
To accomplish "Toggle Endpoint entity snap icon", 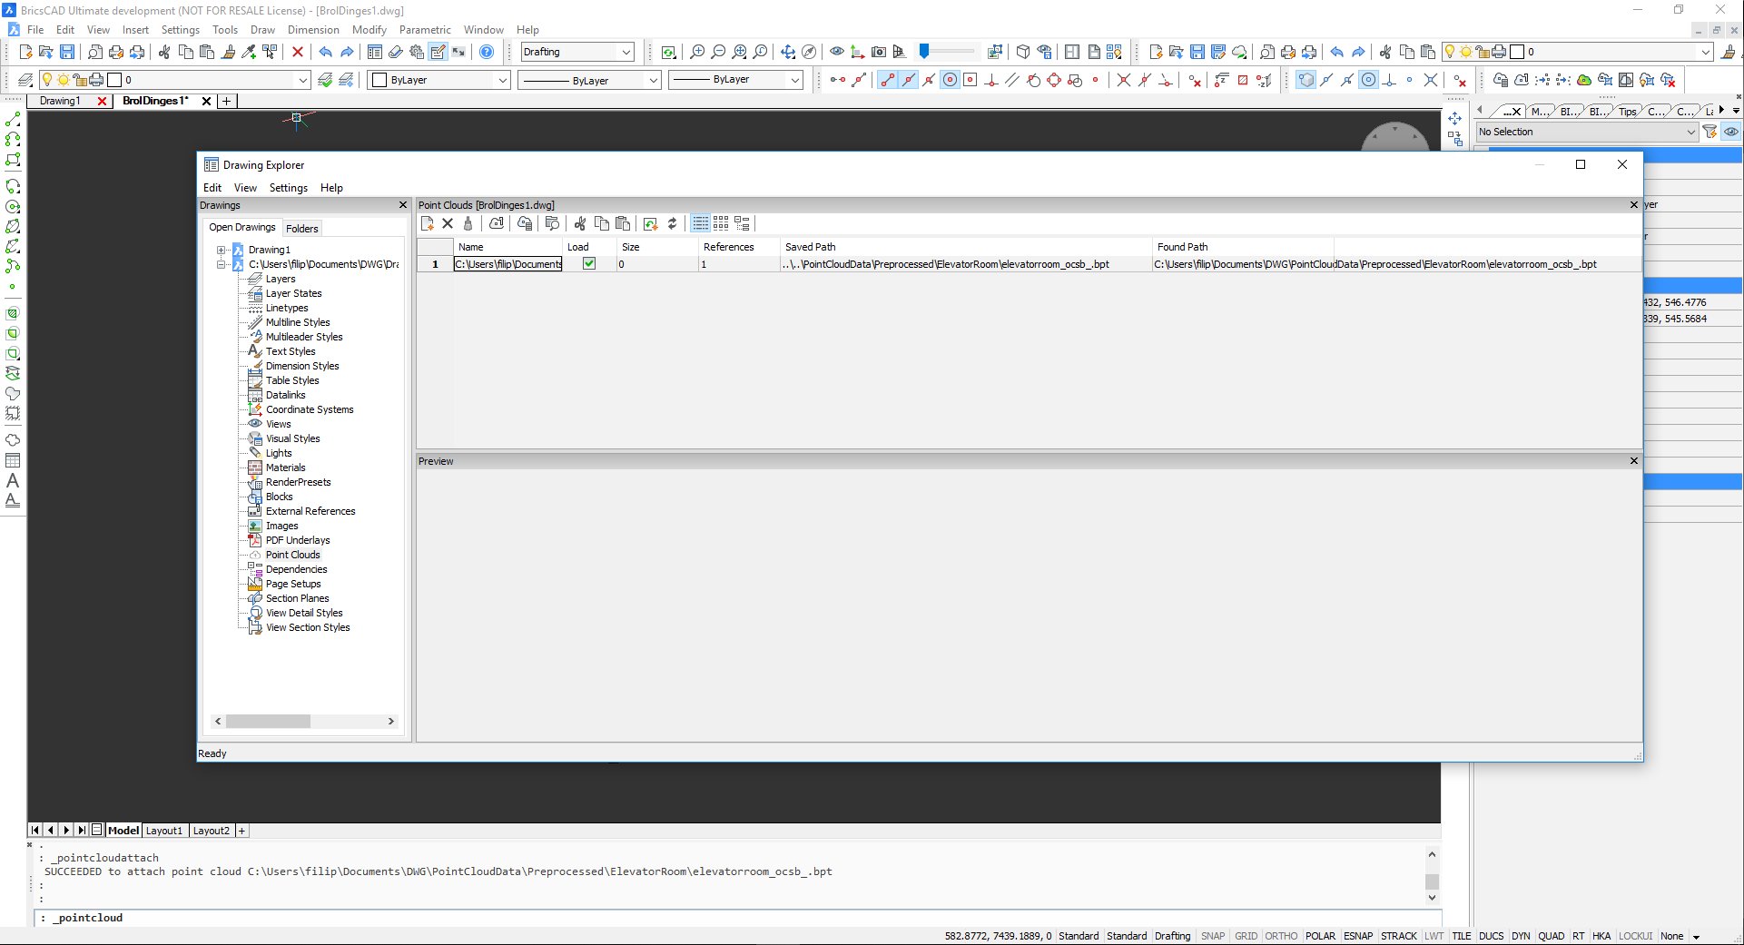I will [x=887, y=80].
